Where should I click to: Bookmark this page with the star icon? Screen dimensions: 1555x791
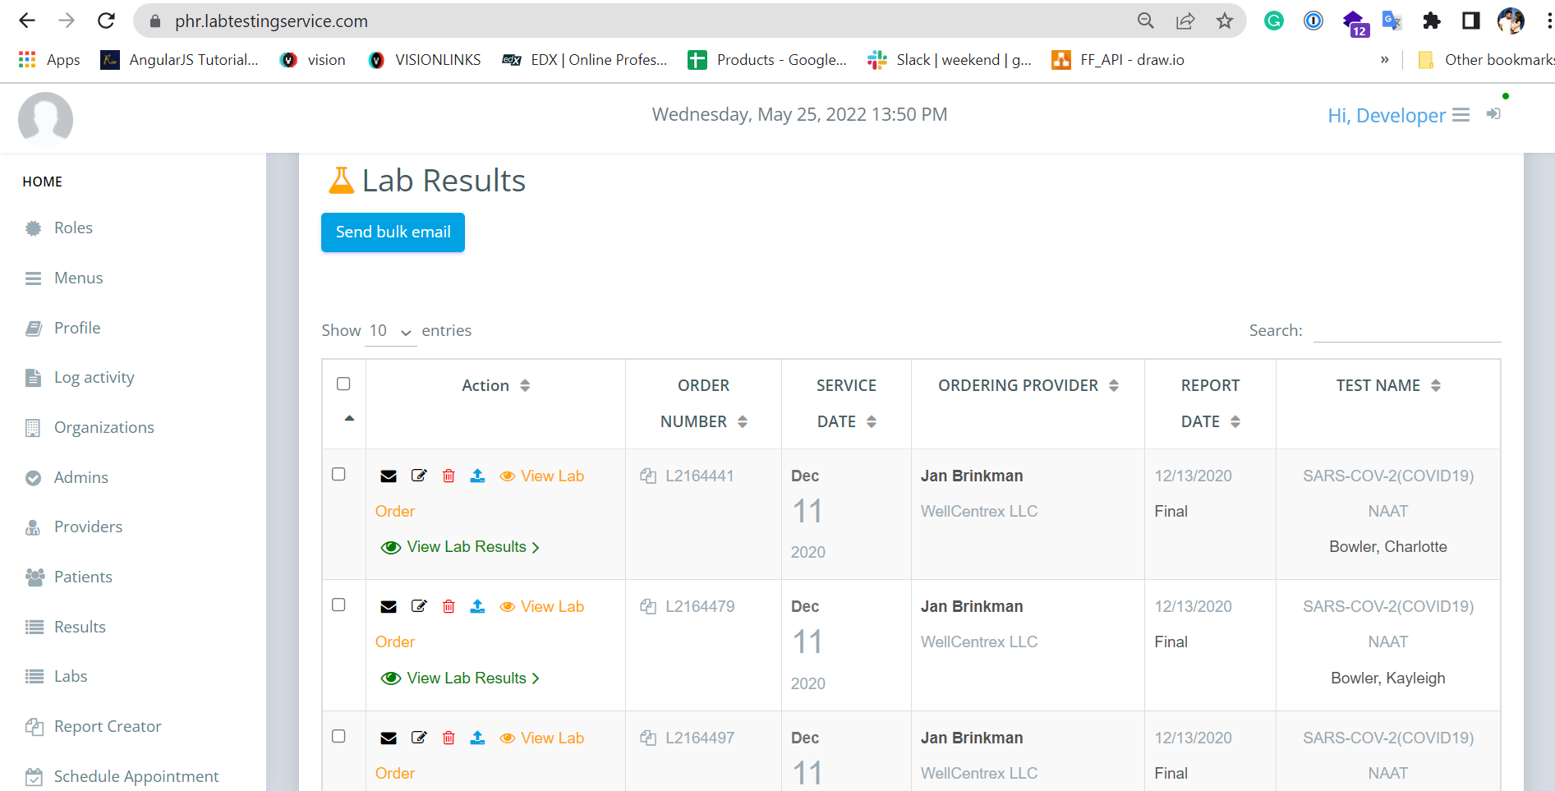[x=1225, y=21]
